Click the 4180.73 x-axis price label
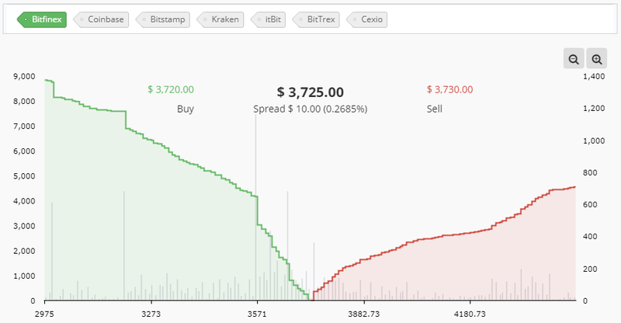 (x=469, y=314)
